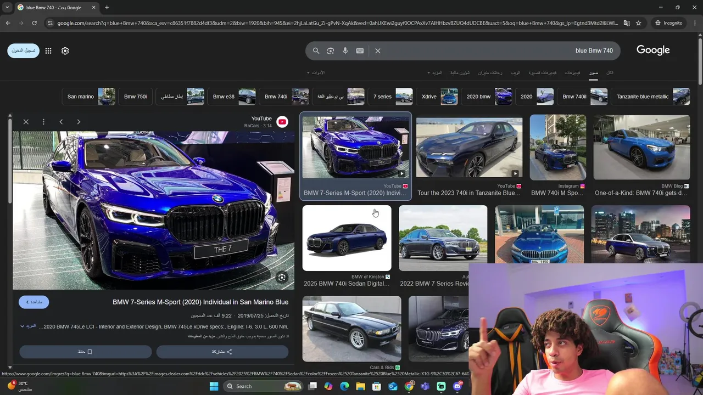Open Discord from the taskbar
This screenshot has height=395, width=703.
[457, 386]
